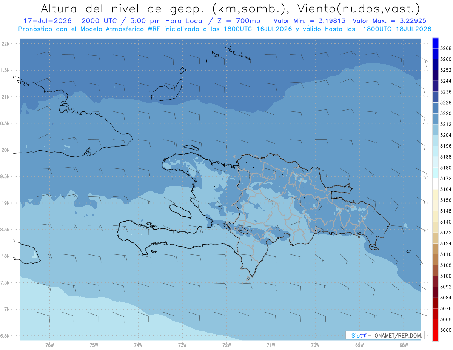Click the bright blue top swatch above 3268

coord(435,43)
